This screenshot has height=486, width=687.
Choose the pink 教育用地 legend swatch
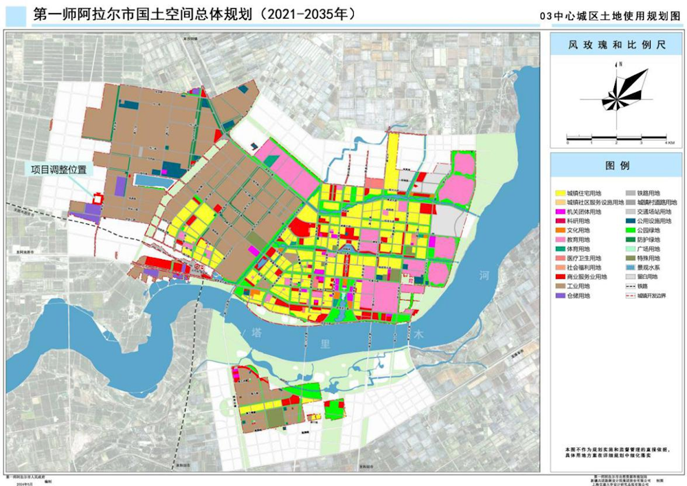coord(561,240)
